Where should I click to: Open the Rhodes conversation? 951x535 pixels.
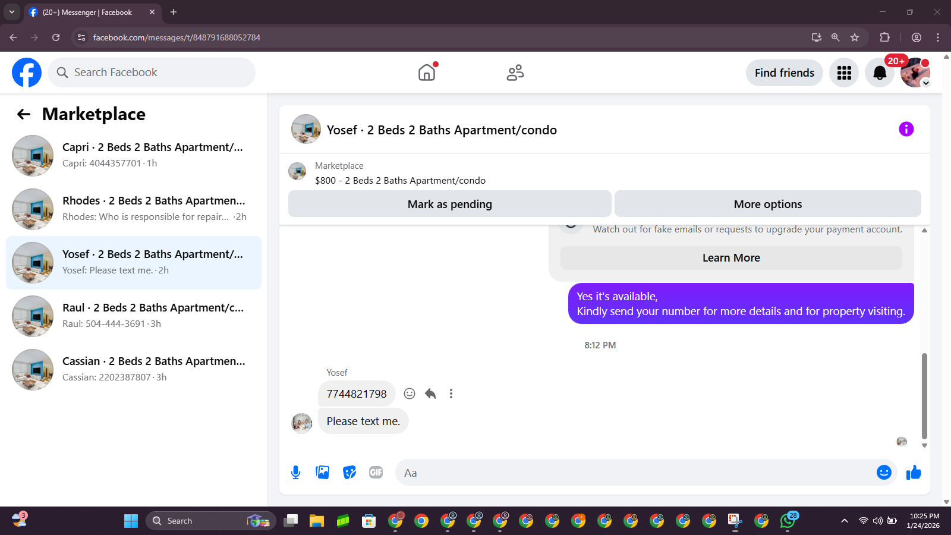[x=134, y=209]
